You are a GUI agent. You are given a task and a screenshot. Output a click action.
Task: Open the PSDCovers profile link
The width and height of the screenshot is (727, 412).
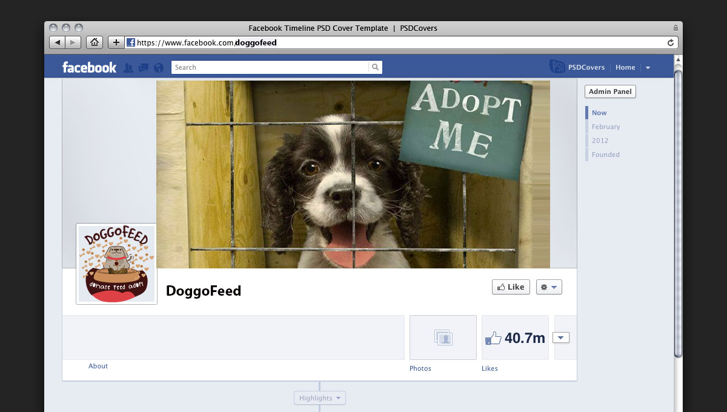(578, 67)
